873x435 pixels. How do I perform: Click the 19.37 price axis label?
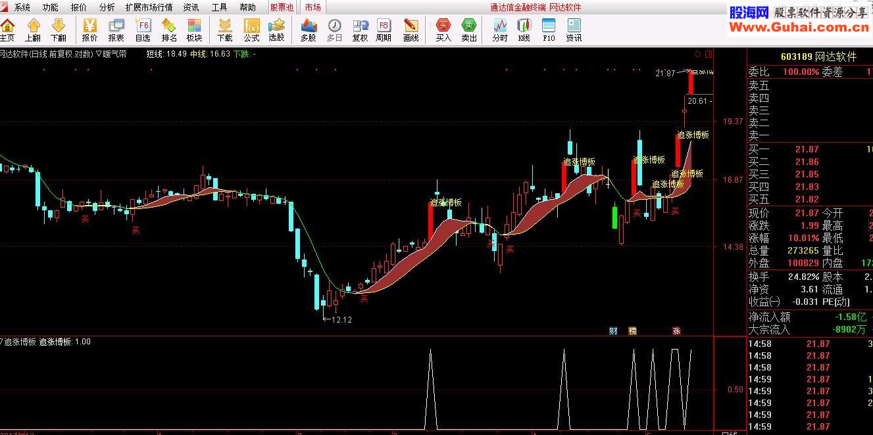point(733,122)
